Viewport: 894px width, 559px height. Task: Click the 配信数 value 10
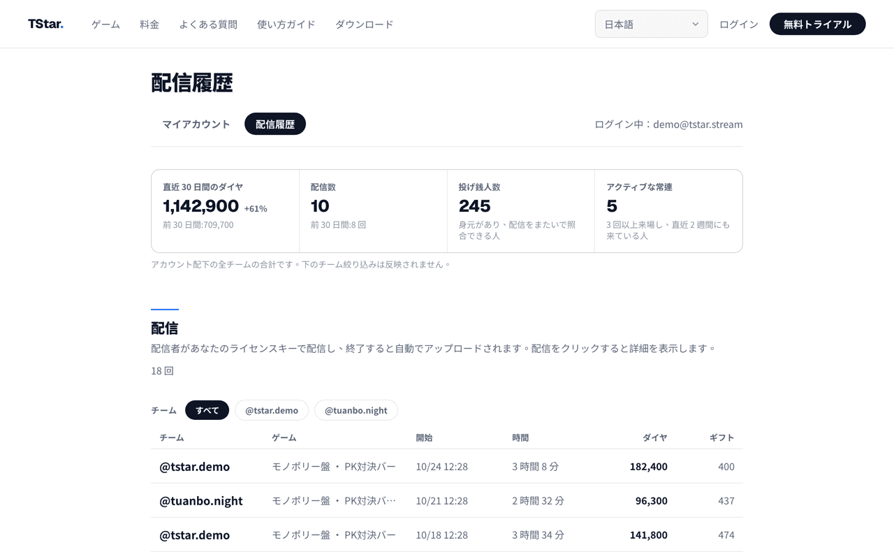320,206
